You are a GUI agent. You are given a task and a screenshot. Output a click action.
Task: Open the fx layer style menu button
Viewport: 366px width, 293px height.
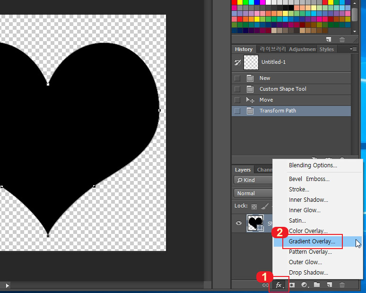click(x=279, y=285)
